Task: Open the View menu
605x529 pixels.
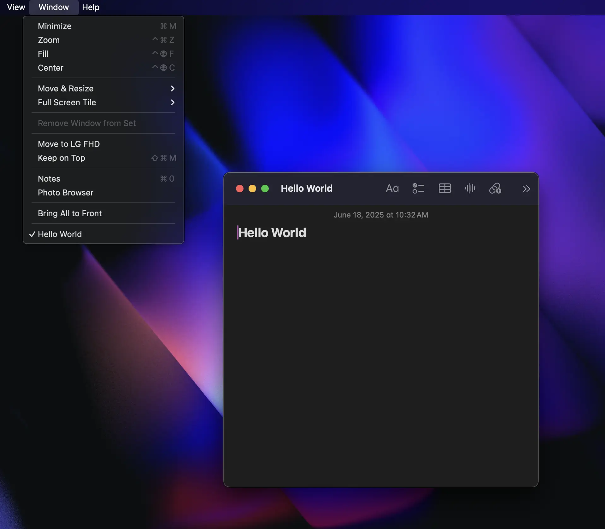Action: [x=16, y=7]
